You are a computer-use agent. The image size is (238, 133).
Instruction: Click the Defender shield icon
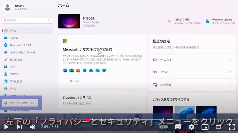point(85,71)
